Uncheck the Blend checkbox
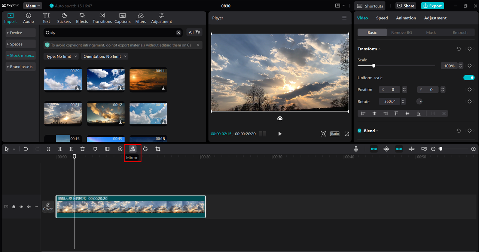 (360, 131)
